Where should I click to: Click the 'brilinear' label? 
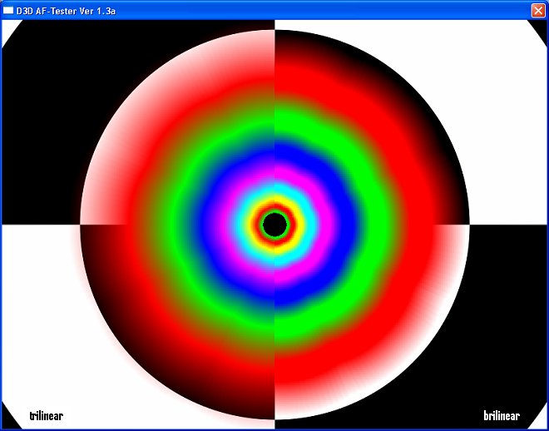click(x=502, y=415)
